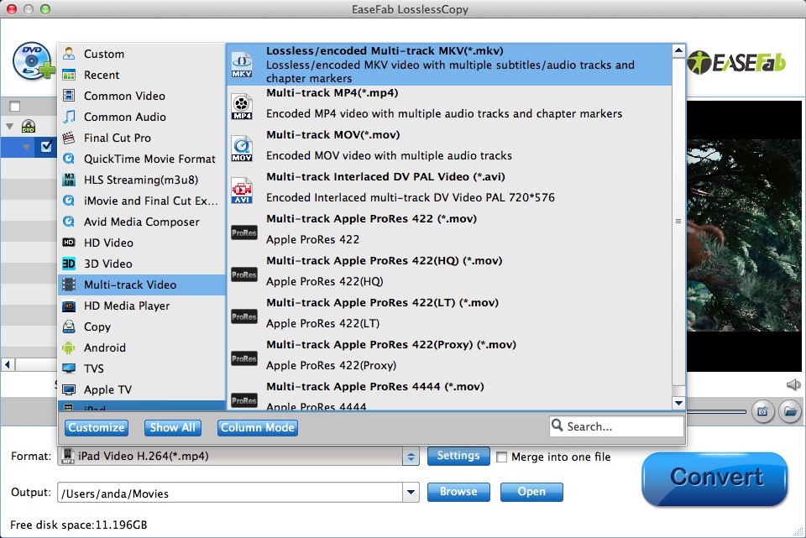Click the ProRes 422(HQ) icon
Screen dimensions: 806x538
[x=243, y=275]
